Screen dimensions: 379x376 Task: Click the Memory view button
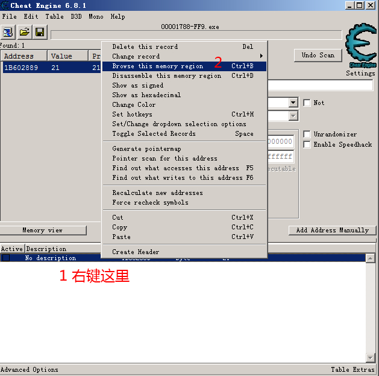(43, 231)
